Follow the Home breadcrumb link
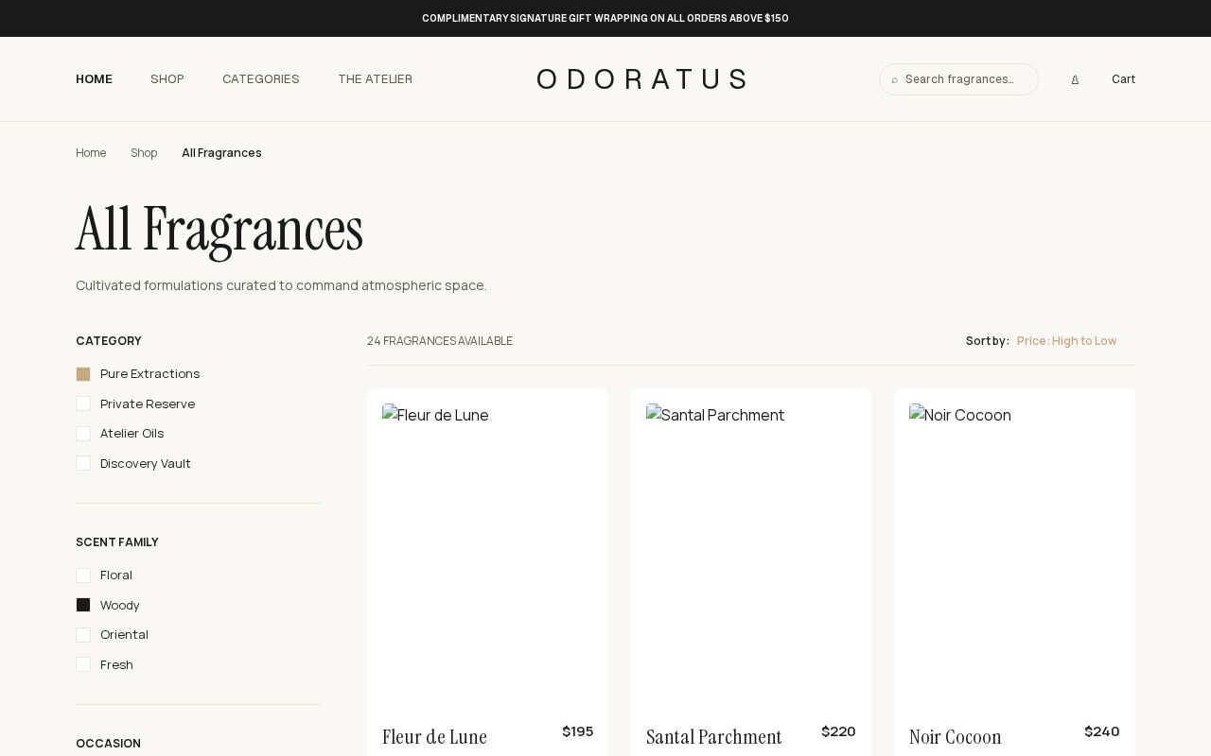This screenshot has height=756, width=1211. 91,153
